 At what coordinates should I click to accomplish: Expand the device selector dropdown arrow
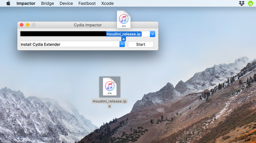(153, 34)
